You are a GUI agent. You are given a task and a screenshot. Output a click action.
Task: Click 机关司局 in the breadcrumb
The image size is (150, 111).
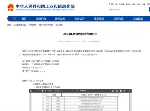coord(32,25)
